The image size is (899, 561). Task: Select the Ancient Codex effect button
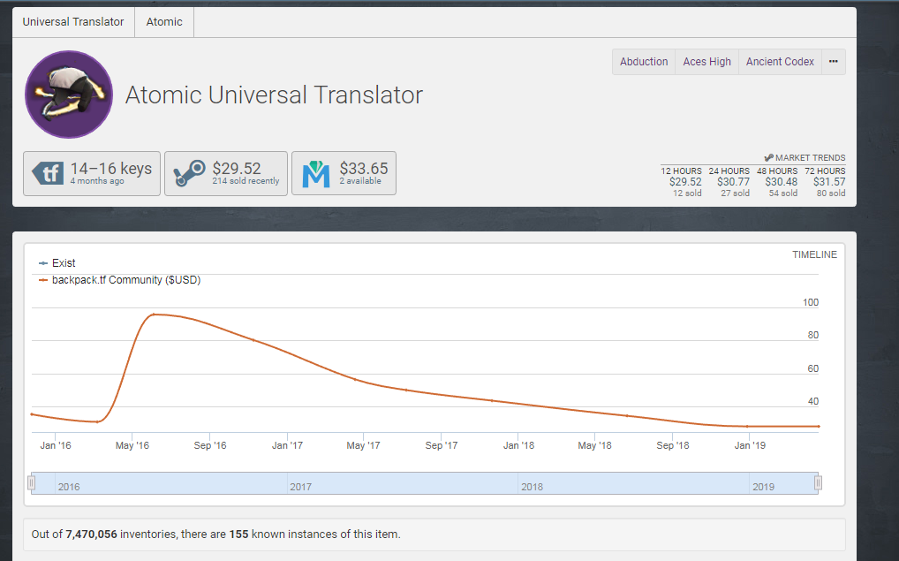pyautogui.click(x=780, y=61)
